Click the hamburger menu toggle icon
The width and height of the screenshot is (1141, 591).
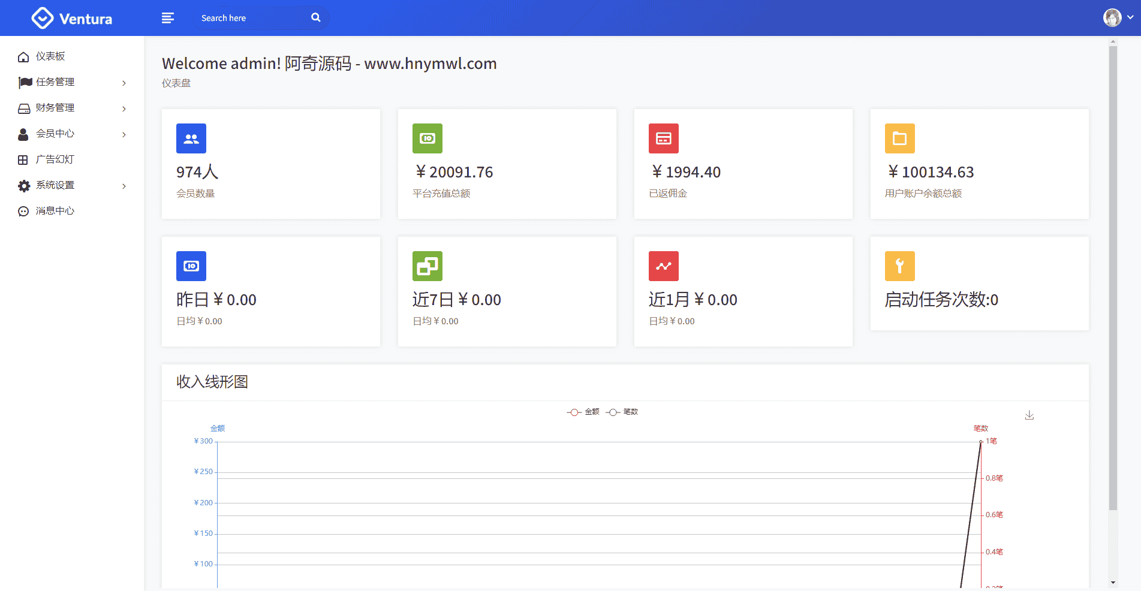point(168,18)
